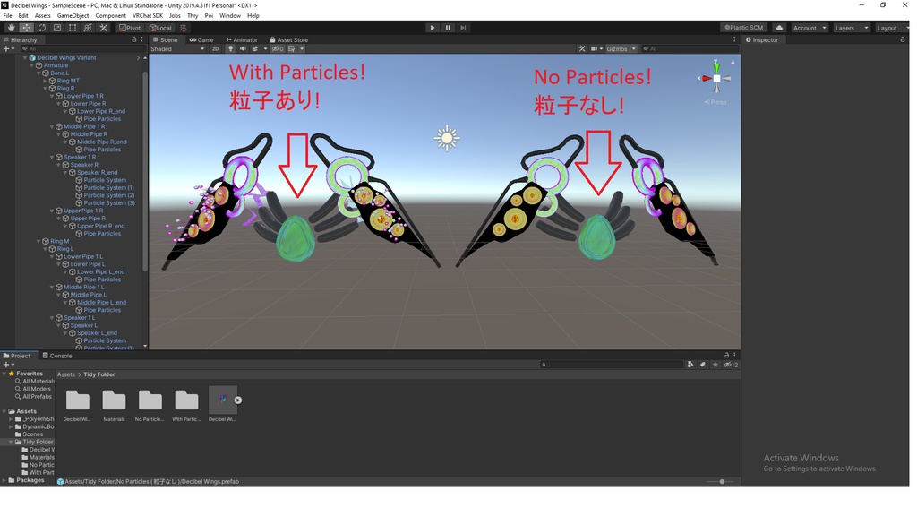Open the Account dropdown
Viewport: 917px width, 516px height.
(810, 28)
